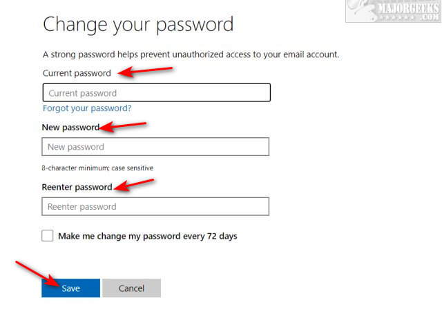Click the 'Make me change my password' label text

pos(147,236)
